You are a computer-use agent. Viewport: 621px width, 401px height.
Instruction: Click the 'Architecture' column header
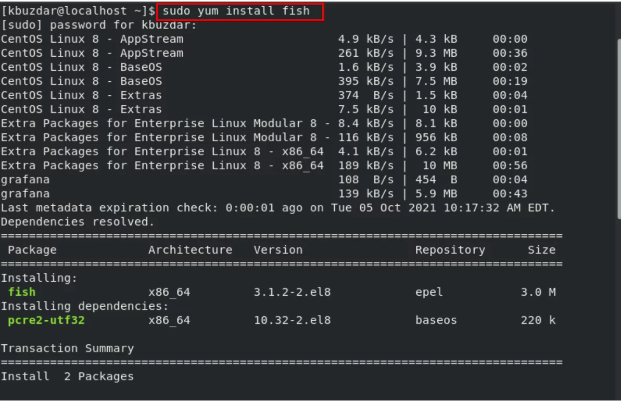pyautogui.click(x=191, y=250)
